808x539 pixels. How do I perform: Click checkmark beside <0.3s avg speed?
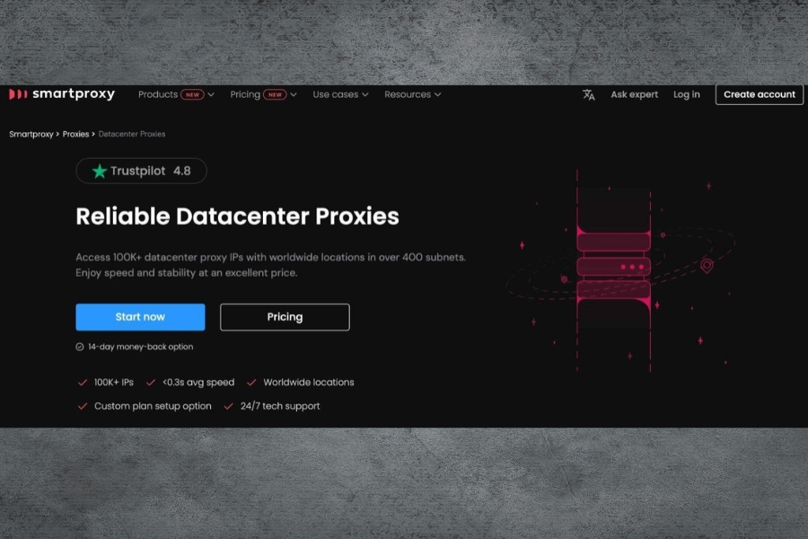pos(151,382)
